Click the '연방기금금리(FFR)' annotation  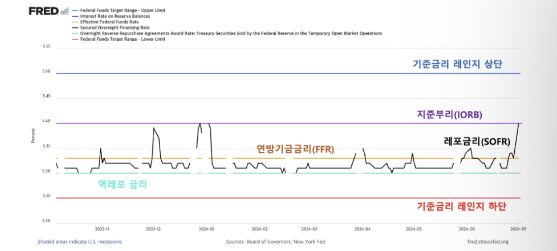[295, 149]
